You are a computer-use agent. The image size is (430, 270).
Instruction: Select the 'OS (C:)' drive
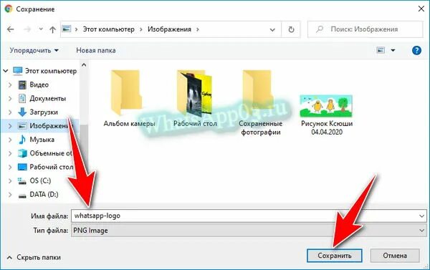pos(40,180)
